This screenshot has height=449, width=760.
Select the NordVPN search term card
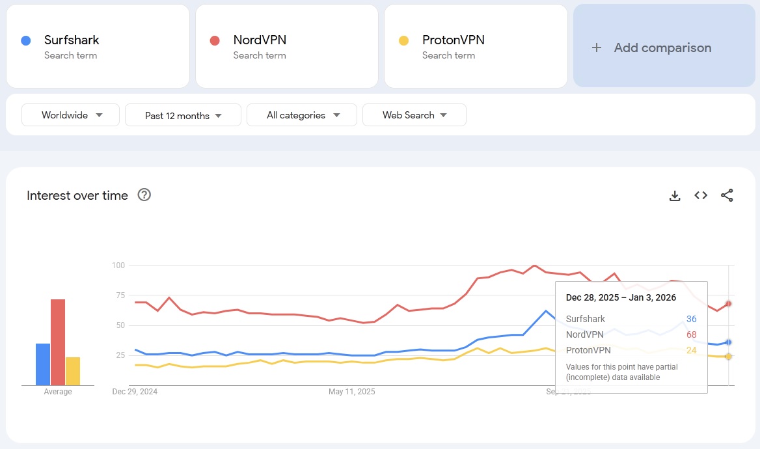point(286,46)
